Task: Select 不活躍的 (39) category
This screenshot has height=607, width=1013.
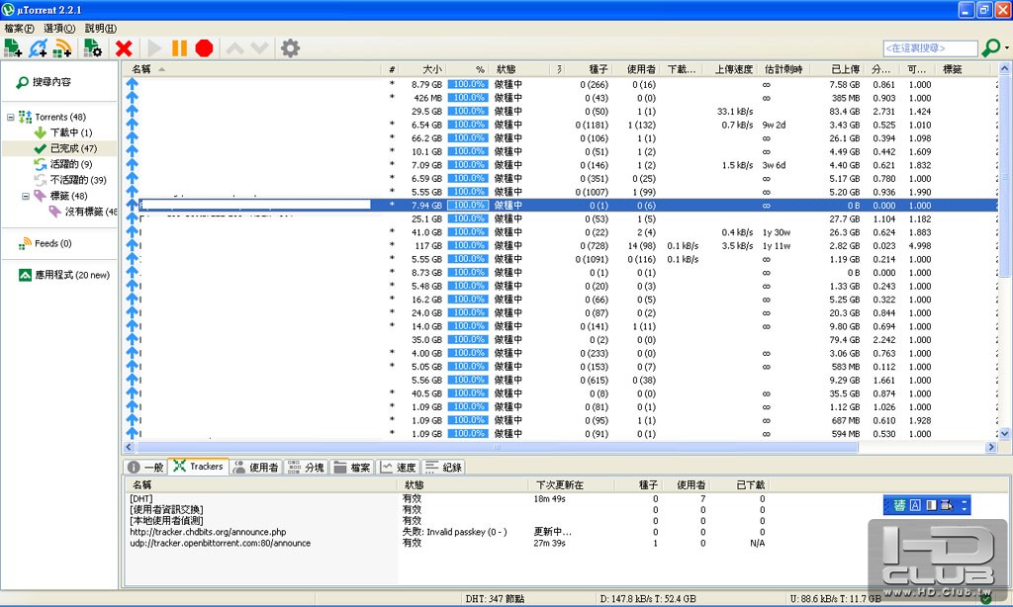Action: 78,180
